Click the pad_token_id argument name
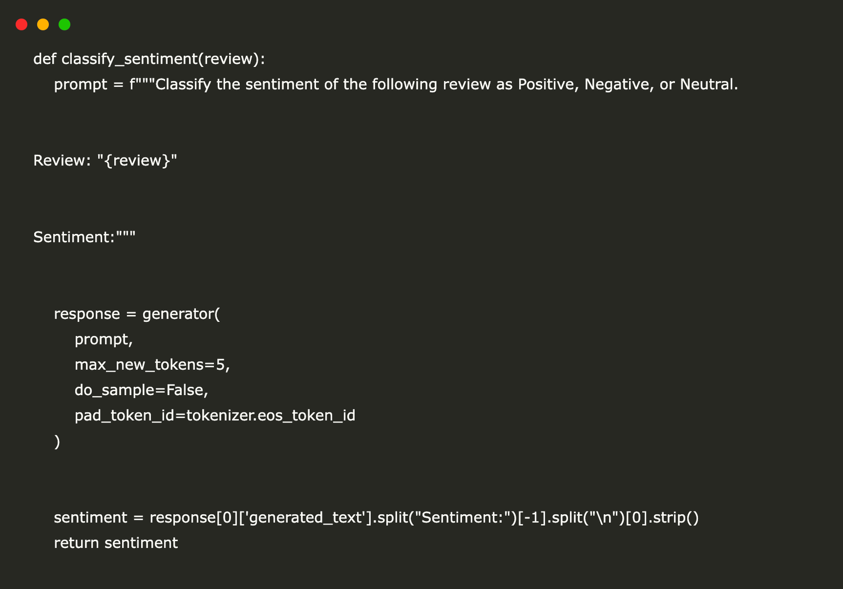This screenshot has width=843, height=589. (x=124, y=416)
